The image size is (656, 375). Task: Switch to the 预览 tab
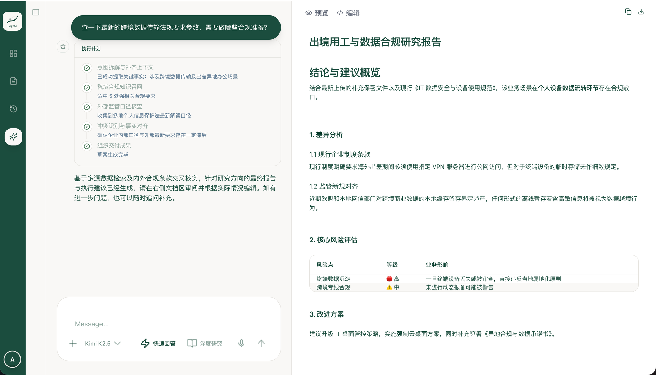coord(317,13)
